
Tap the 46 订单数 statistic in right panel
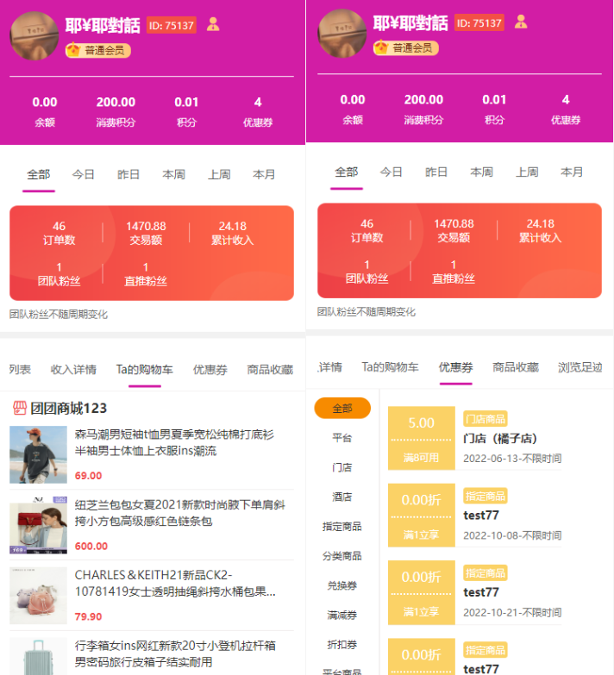tap(367, 231)
